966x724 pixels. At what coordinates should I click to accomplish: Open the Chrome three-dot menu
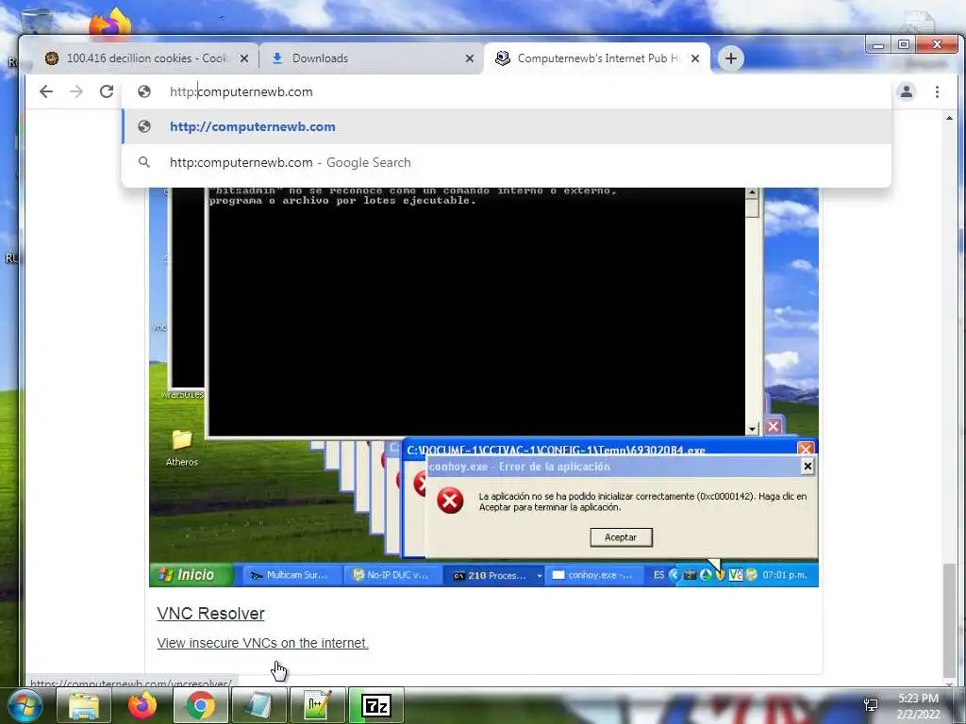pyautogui.click(x=937, y=91)
